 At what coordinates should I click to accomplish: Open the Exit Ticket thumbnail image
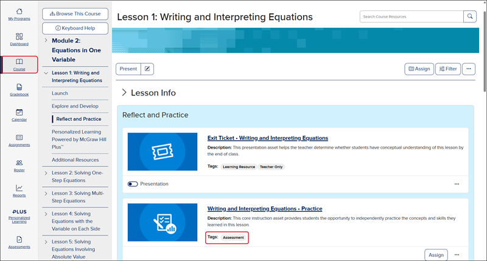click(x=163, y=151)
